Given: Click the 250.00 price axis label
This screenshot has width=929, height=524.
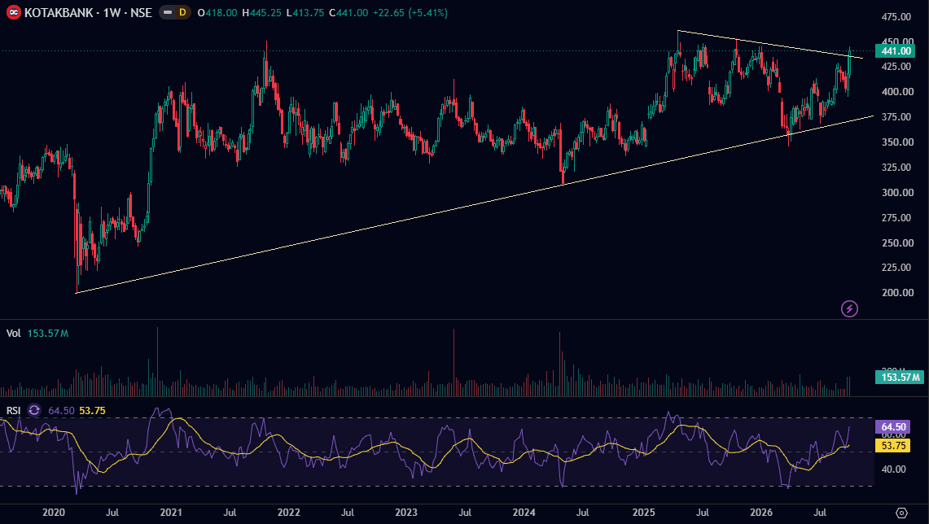Looking at the screenshot, I should (896, 242).
